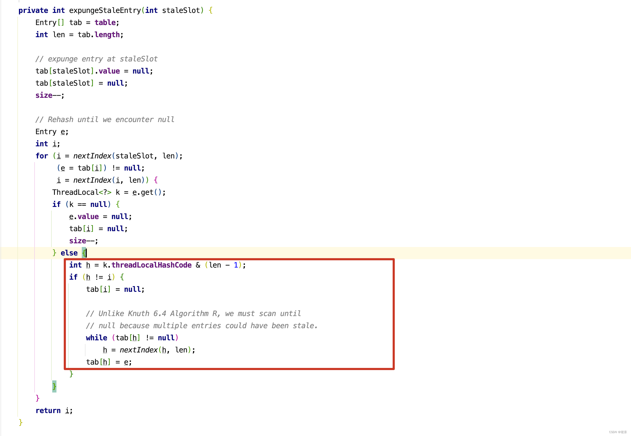This screenshot has width=631, height=436.
Task: Click 'ThreadLocal<?>' type declaration
Action: pyautogui.click(x=82, y=192)
